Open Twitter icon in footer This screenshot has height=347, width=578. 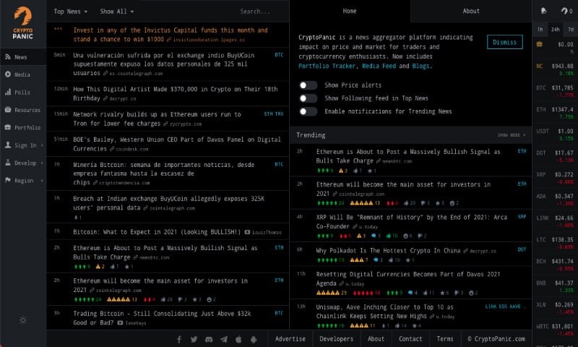[x=194, y=339]
